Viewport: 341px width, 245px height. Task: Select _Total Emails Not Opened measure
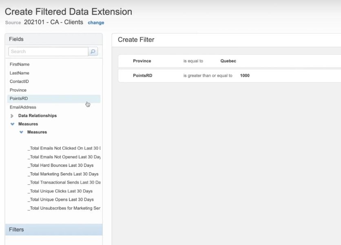(64, 157)
